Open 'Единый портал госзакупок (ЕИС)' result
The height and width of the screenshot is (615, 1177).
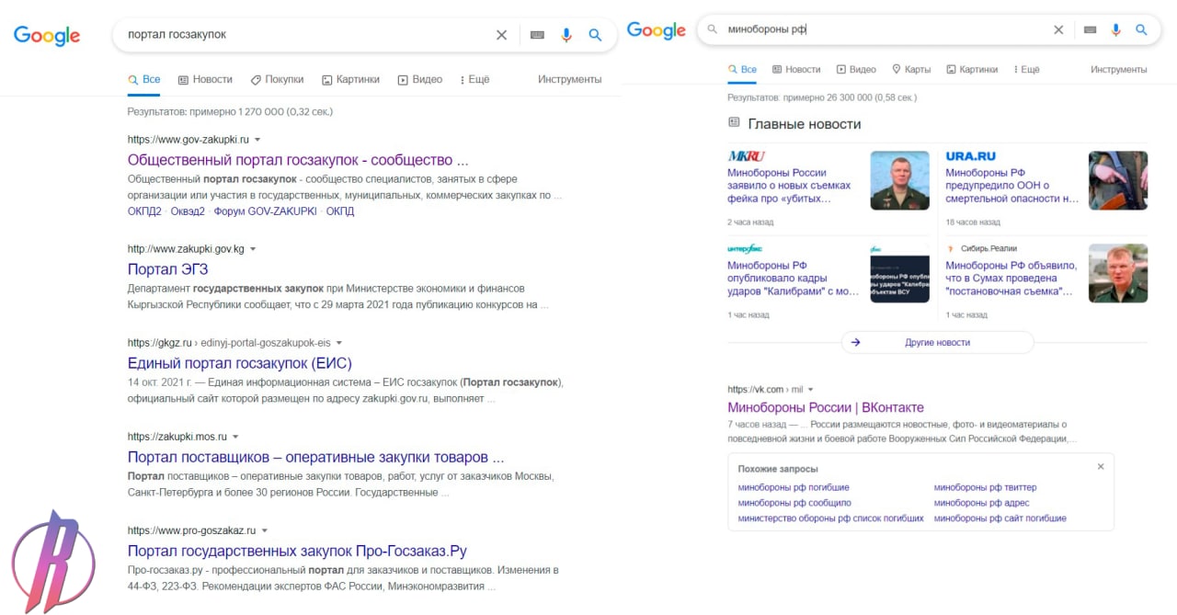click(239, 363)
